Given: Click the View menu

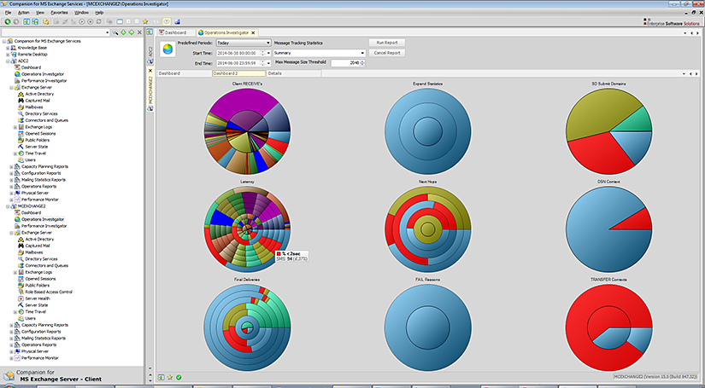Looking at the screenshot, I should click(40, 13).
